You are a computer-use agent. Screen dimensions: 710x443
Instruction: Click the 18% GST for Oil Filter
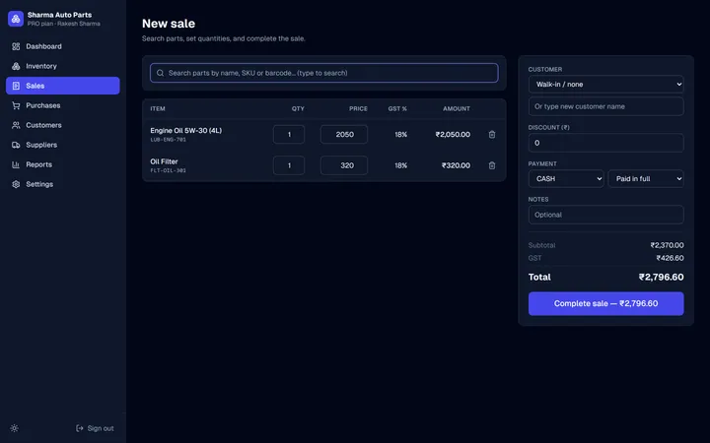[x=400, y=165]
